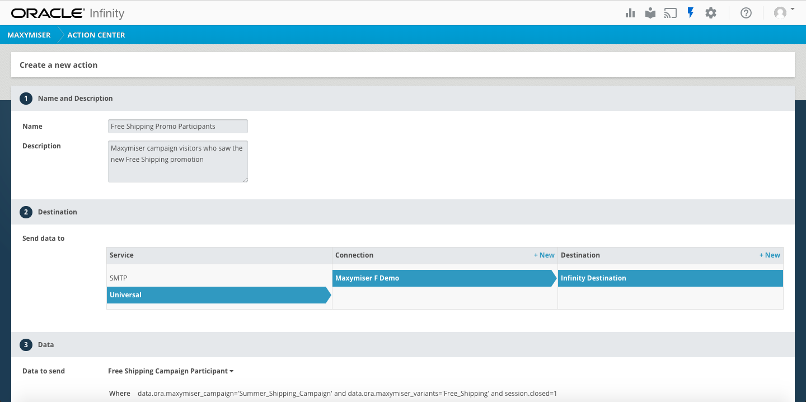This screenshot has width=806, height=402.
Task: Click the Description text area
Action: pos(178,161)
